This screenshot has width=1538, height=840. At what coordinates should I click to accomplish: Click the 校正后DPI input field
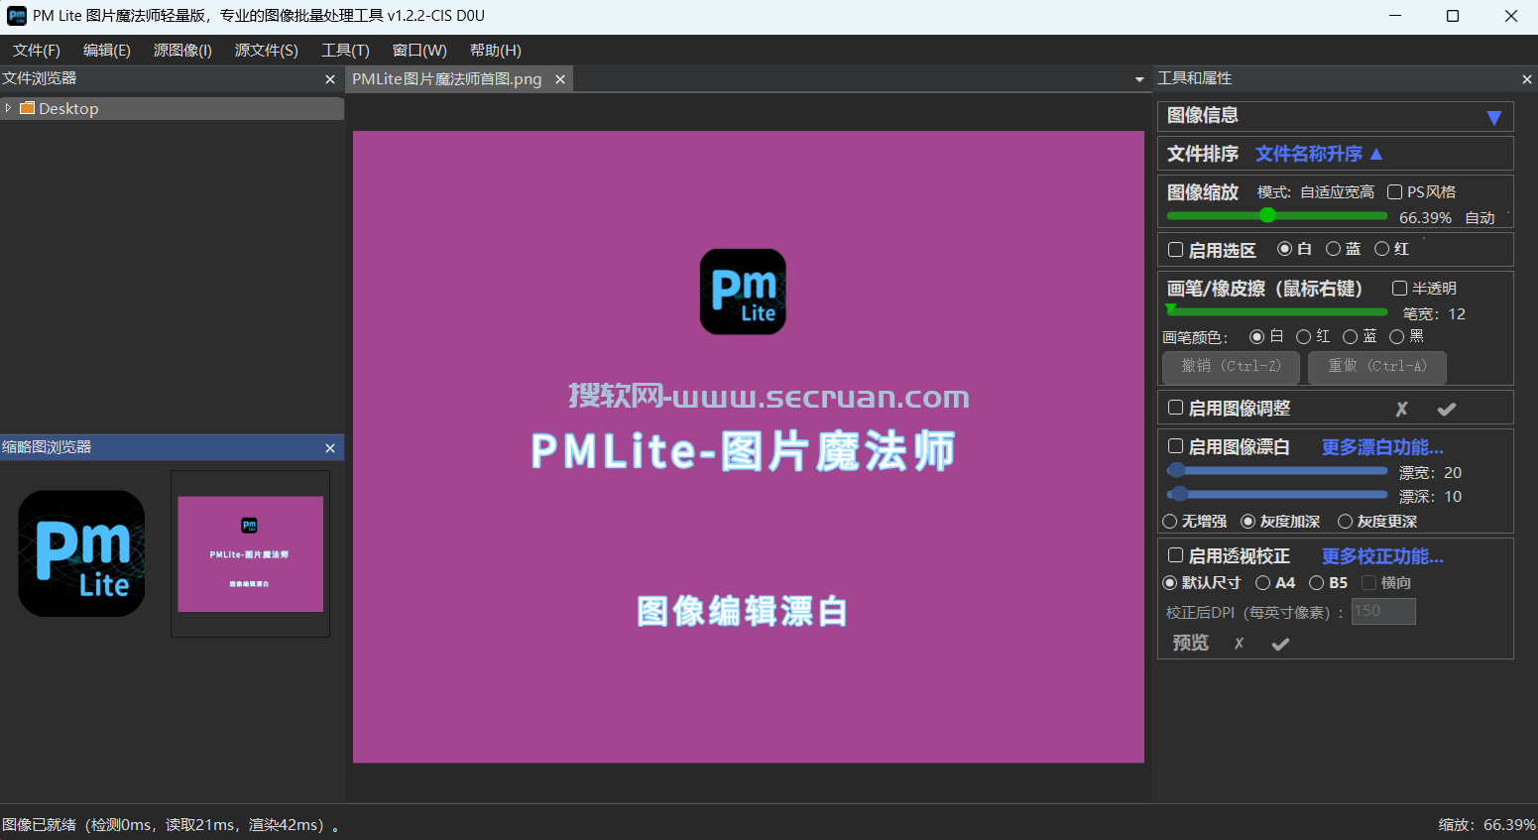pyautogui.click(x=1383, y=611)
